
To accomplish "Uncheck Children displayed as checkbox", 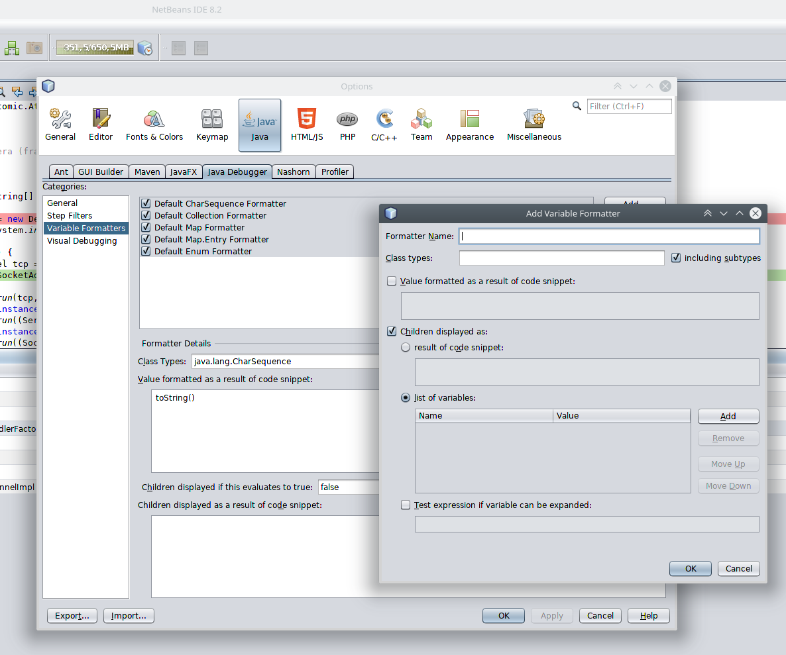I will point(392,332).
